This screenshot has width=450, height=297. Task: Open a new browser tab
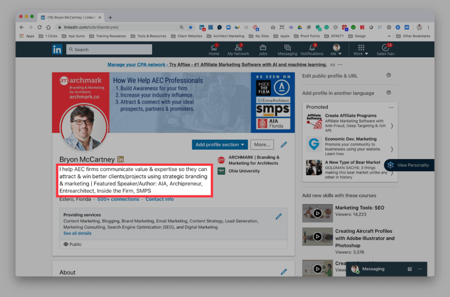(x=110, y=18)
